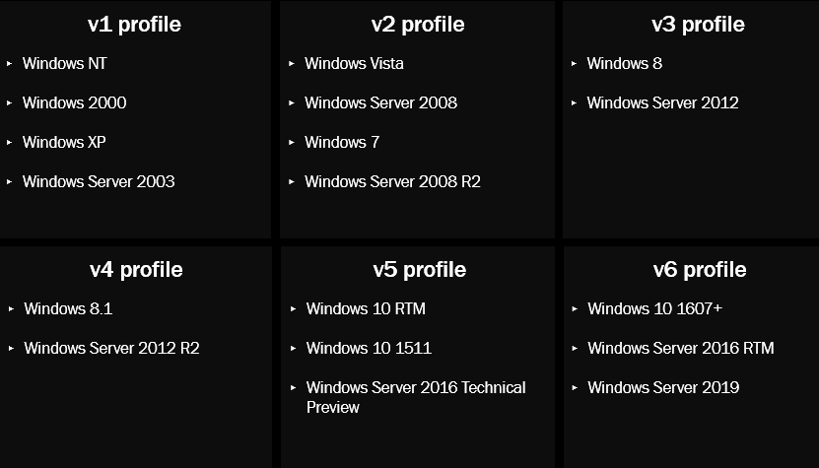Click the arrow bullet next to Windows 8
Viewport: 819px width, 468px height.
[x=574, y=64]
